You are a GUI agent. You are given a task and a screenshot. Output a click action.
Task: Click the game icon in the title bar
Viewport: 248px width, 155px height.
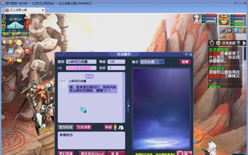point(3,3)
